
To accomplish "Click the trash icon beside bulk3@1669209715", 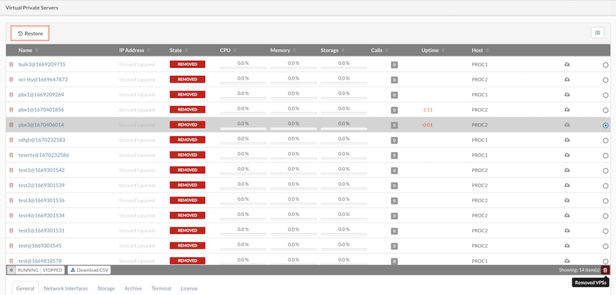I will (11, 65).
